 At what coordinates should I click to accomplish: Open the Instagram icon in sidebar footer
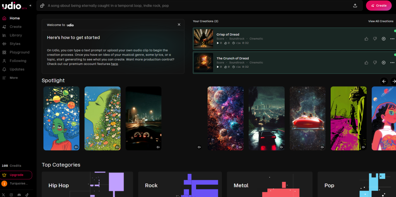coord(11,195)
